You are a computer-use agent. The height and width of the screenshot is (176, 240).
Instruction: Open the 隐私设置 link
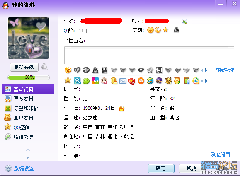(221, 155)
